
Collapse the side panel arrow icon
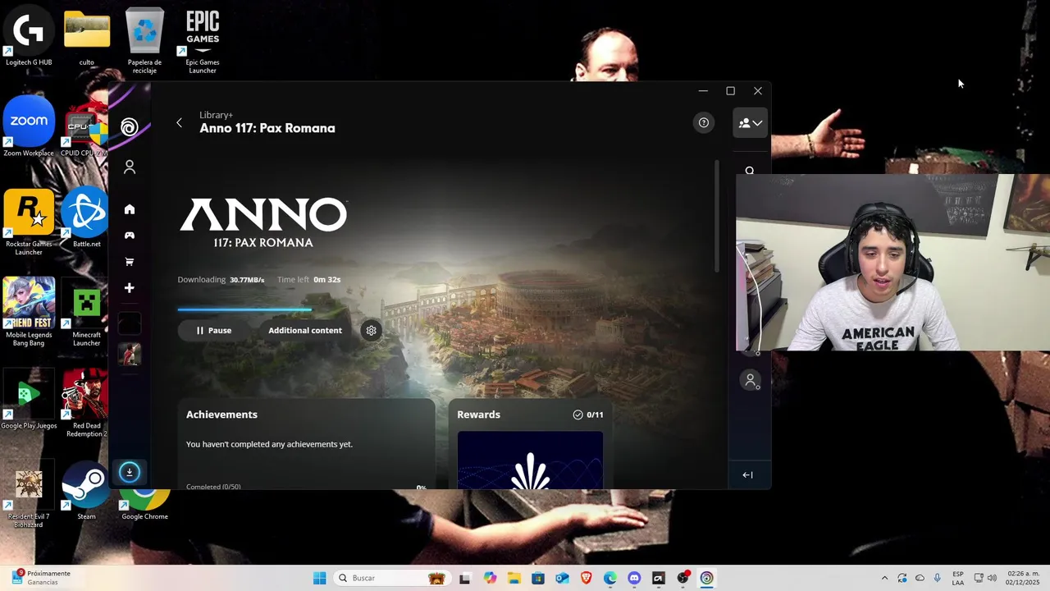[x=747, y=475]
